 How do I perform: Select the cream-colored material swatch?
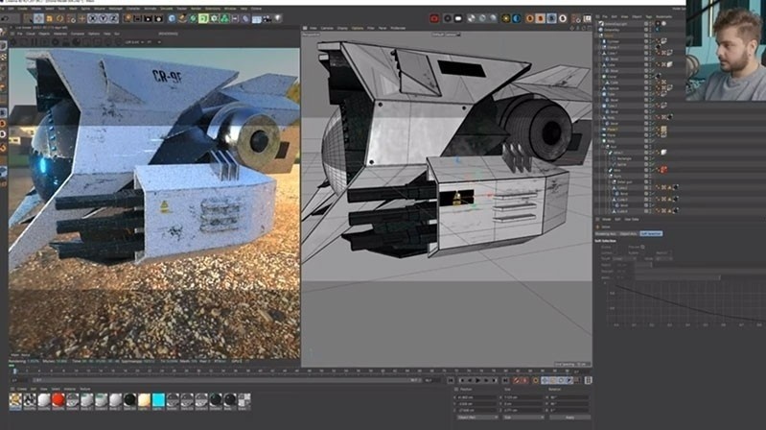point(144,400)
